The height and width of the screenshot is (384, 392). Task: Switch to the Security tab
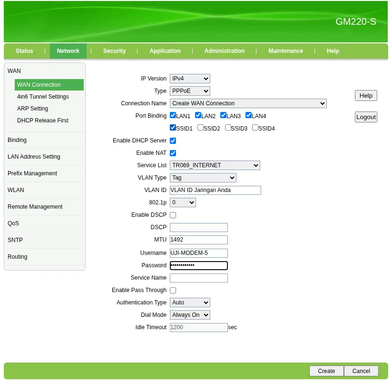114,51
